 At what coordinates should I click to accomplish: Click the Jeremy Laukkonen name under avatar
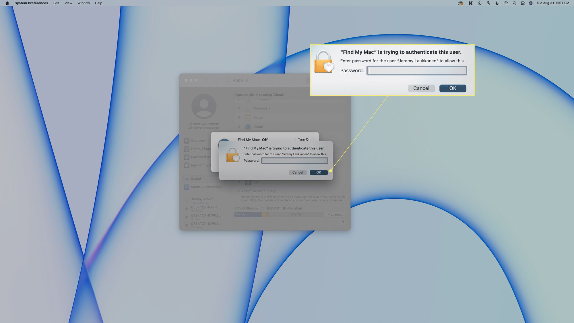coord(204,123)
